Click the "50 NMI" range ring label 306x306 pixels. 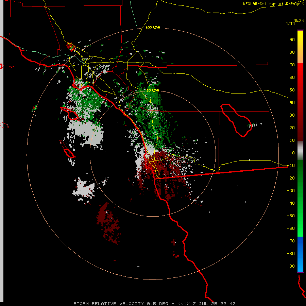pos(153,90)
